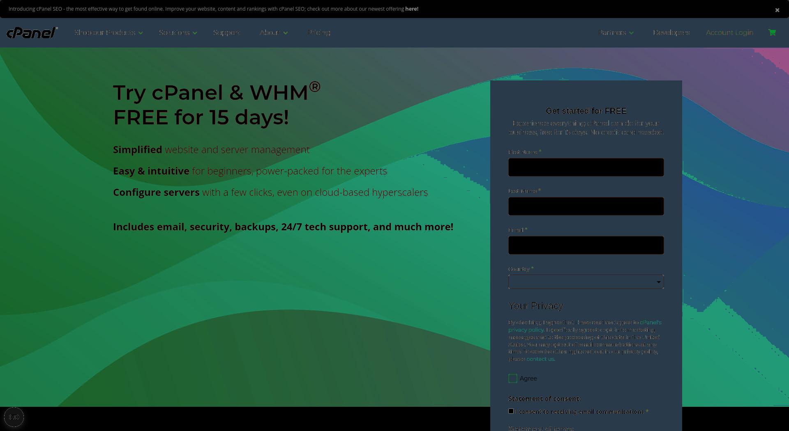Click the 'Your Privacy' heading
789x431 pixels.
536,306
